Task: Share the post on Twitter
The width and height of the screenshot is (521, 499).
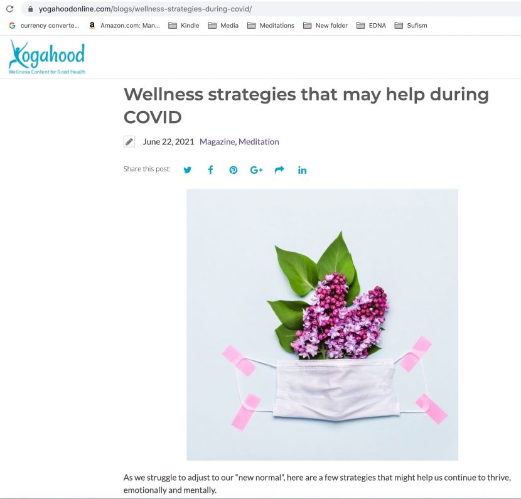Action: 188,170
